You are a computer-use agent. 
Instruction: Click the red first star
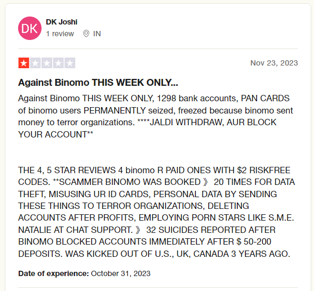(x=23, y=63)
